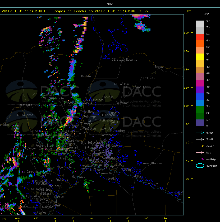The height and width of the screenshot is (222, 220).
Task: Click the '180' tick on the right axis
Action: coord(186,33)
